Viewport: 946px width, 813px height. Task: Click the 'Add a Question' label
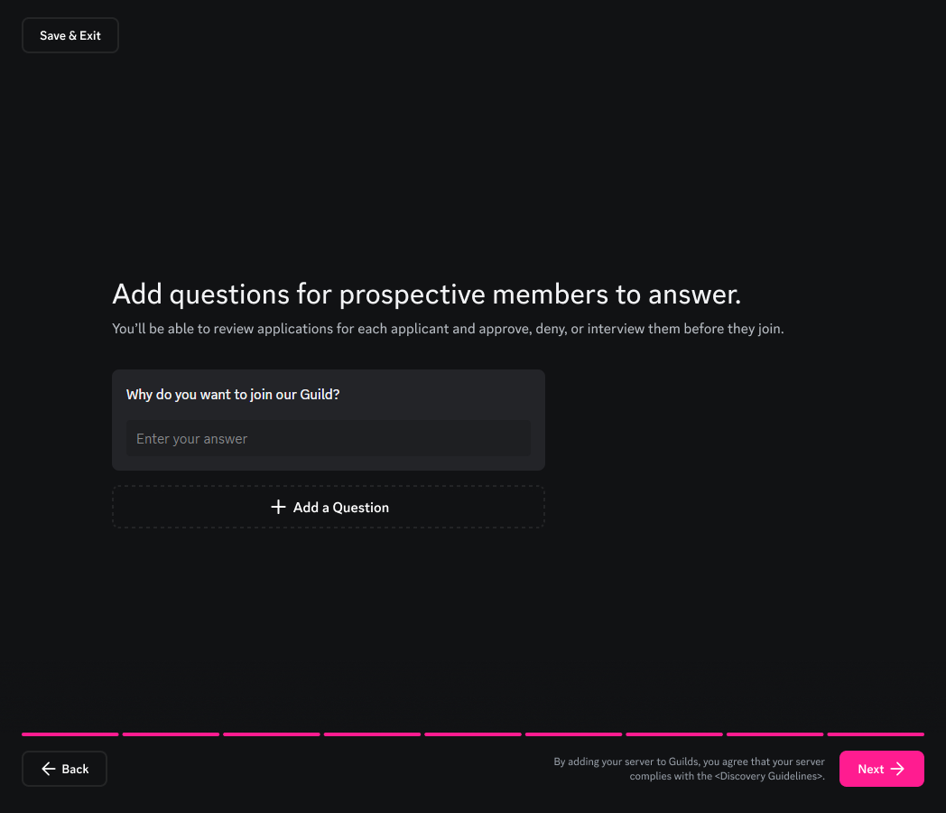click(341, 508)
